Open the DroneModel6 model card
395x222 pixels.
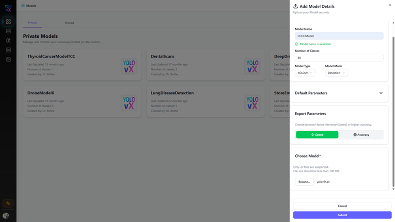tap(82, 101)
